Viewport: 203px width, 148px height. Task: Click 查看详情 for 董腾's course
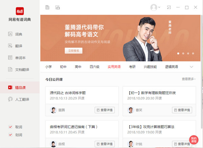point(105,110)
